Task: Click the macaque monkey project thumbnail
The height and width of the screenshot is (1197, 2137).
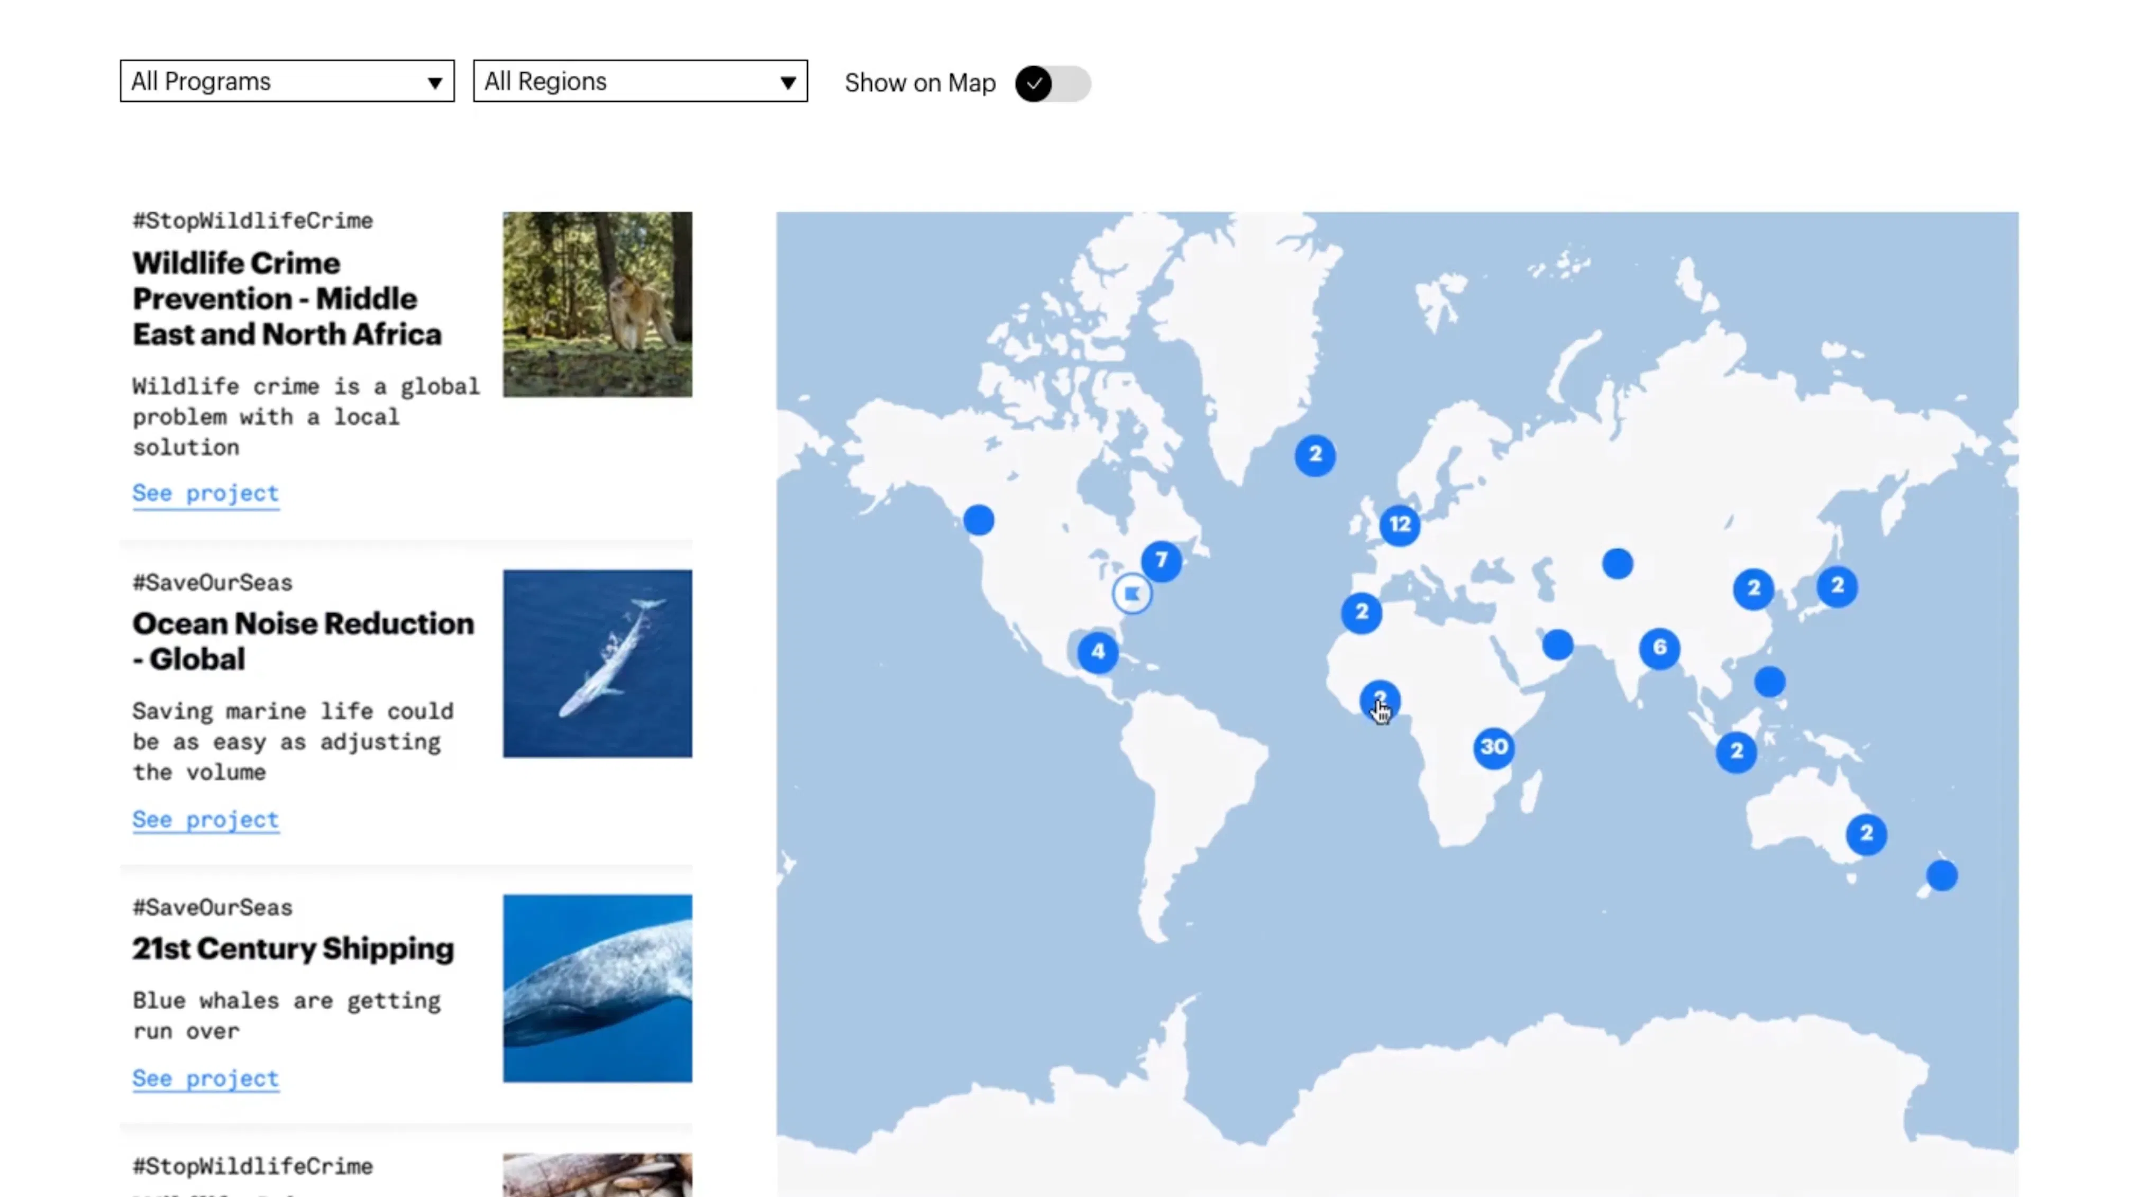Action: [597, 304]
